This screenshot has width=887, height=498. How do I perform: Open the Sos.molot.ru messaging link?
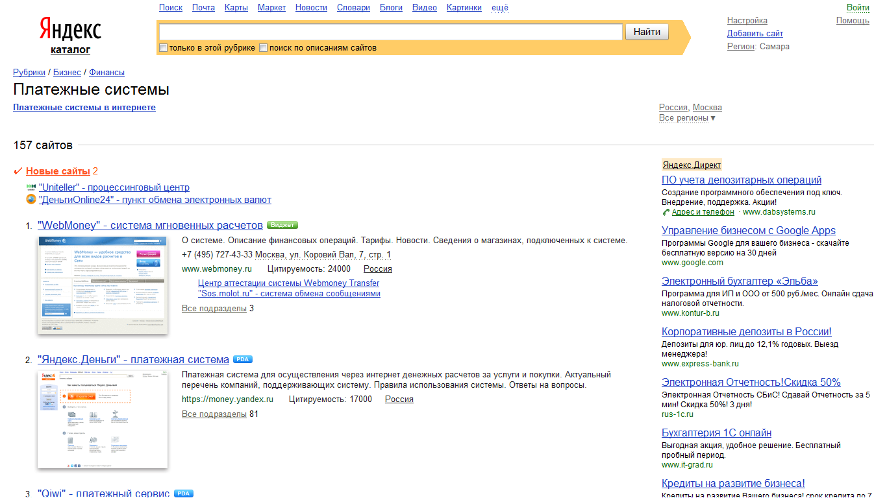pos(289,294)
